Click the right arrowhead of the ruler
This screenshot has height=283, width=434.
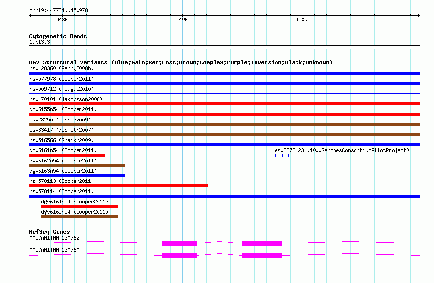[x=419, y=15]
